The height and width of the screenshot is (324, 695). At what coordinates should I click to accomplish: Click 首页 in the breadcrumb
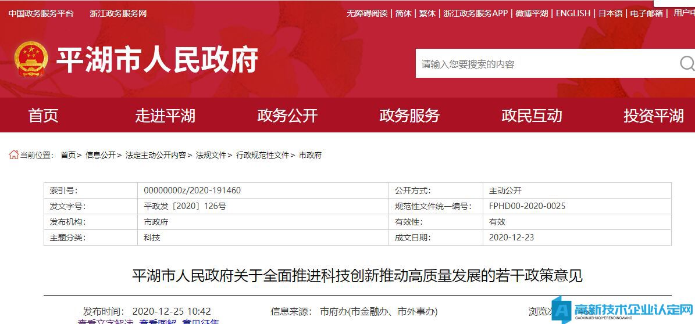68,156
